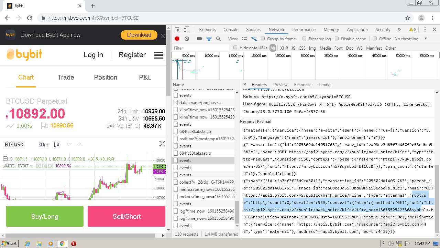Use large request rows view icon
Image resolution: width=440 pixels, height=248 pixels.
(244, 39)
